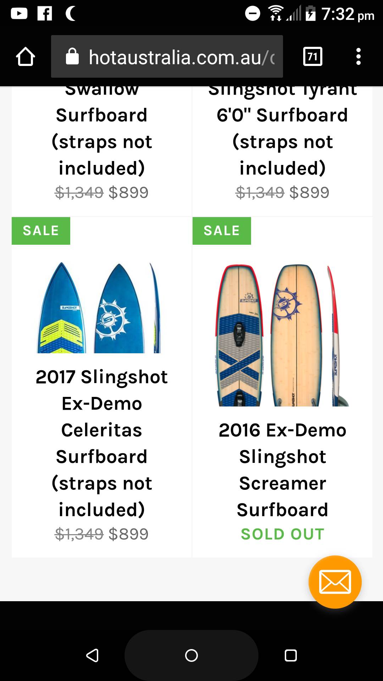Tap the address bar showing hotaustralia.com.au
This screenshot has height=681, width=383.
coord(167,56)
